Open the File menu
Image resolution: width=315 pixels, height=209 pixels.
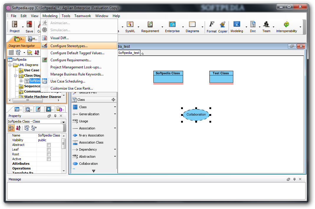click(14, 16)
